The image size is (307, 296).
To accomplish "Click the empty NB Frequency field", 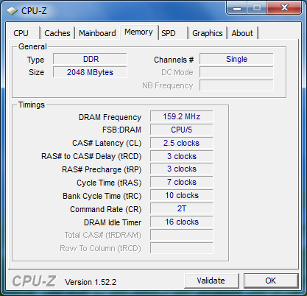I will coord(236,85).
